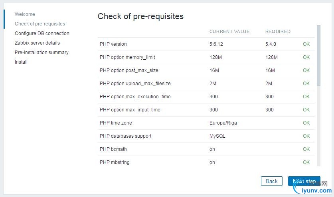
Task: Click the CURRENT VALUE column header
Action: [229, 31]
